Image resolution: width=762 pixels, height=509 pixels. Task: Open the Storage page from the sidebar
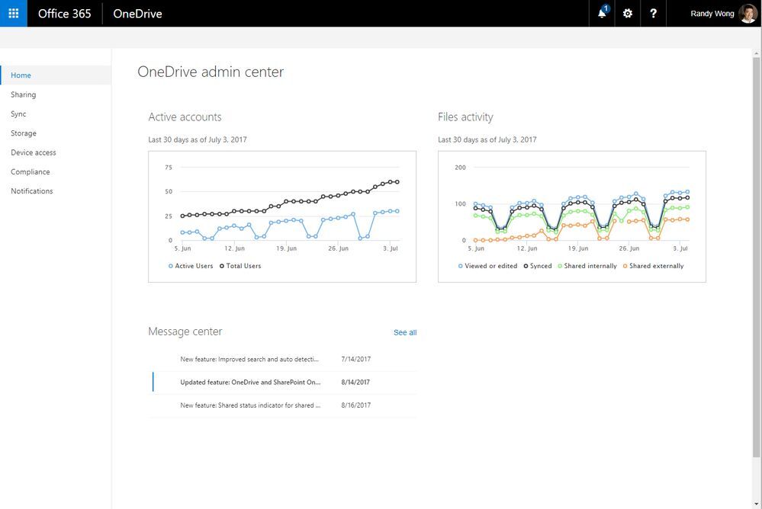click(24, 133)
